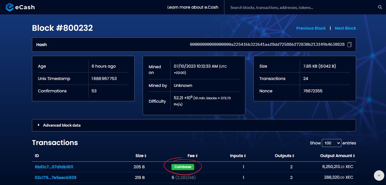Click the search magnifier icon
This screenshot has height=185, width=386.
380,7
